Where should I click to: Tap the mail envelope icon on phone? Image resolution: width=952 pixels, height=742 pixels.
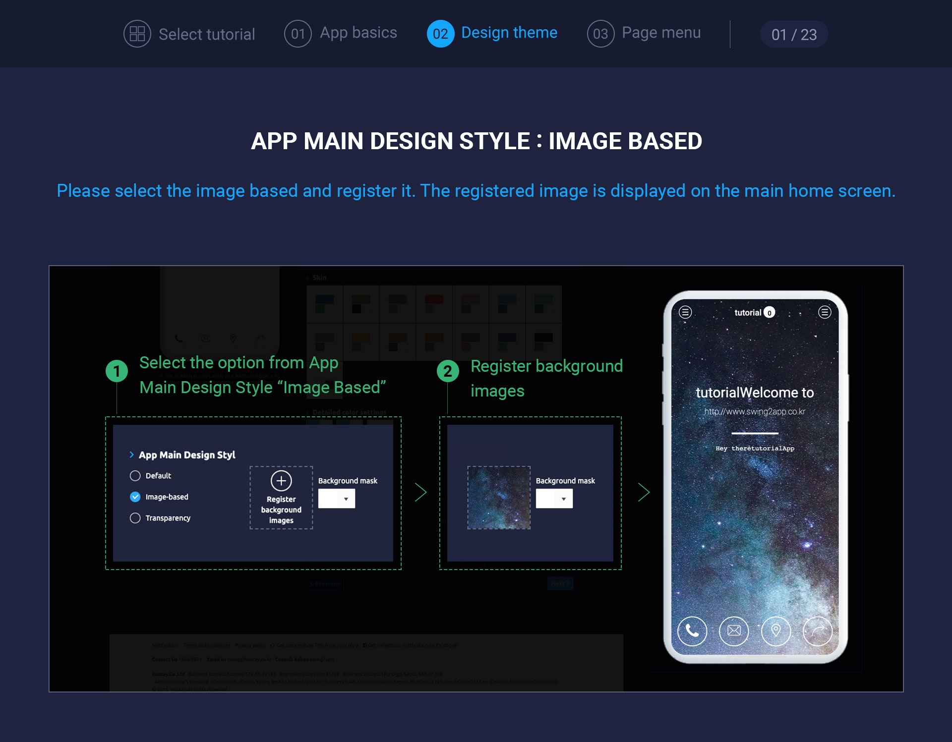tap(734, 630)
